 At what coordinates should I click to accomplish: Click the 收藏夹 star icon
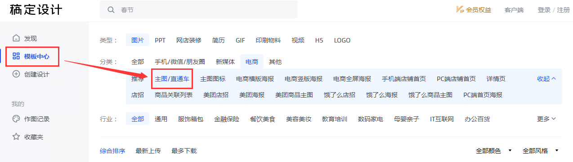[x=16, y=137]
